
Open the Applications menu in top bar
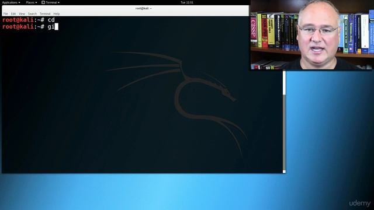click(11, 2)
